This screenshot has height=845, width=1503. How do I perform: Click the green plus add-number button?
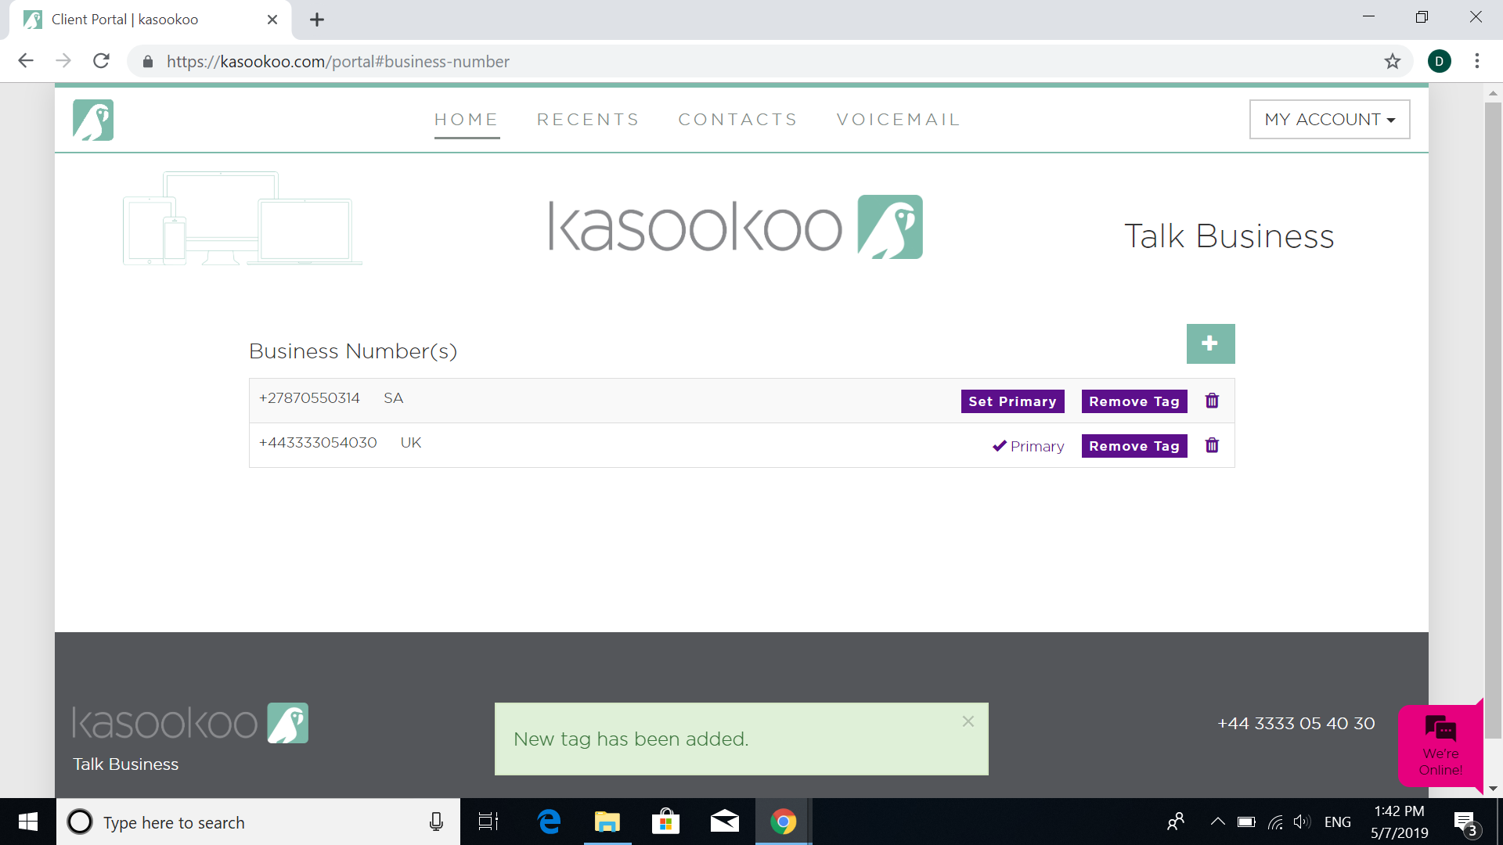click(x=1210, y=343)
